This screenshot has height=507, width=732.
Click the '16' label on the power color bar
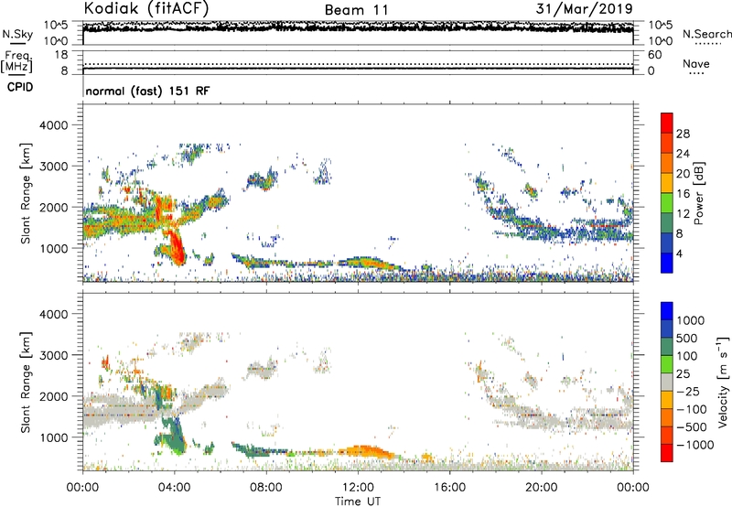click(x=683, y=194)
